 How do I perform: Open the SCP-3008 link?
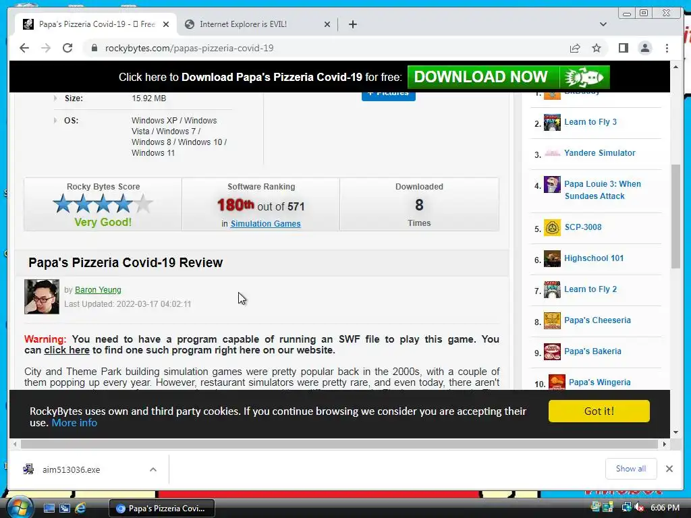[583, 227]
